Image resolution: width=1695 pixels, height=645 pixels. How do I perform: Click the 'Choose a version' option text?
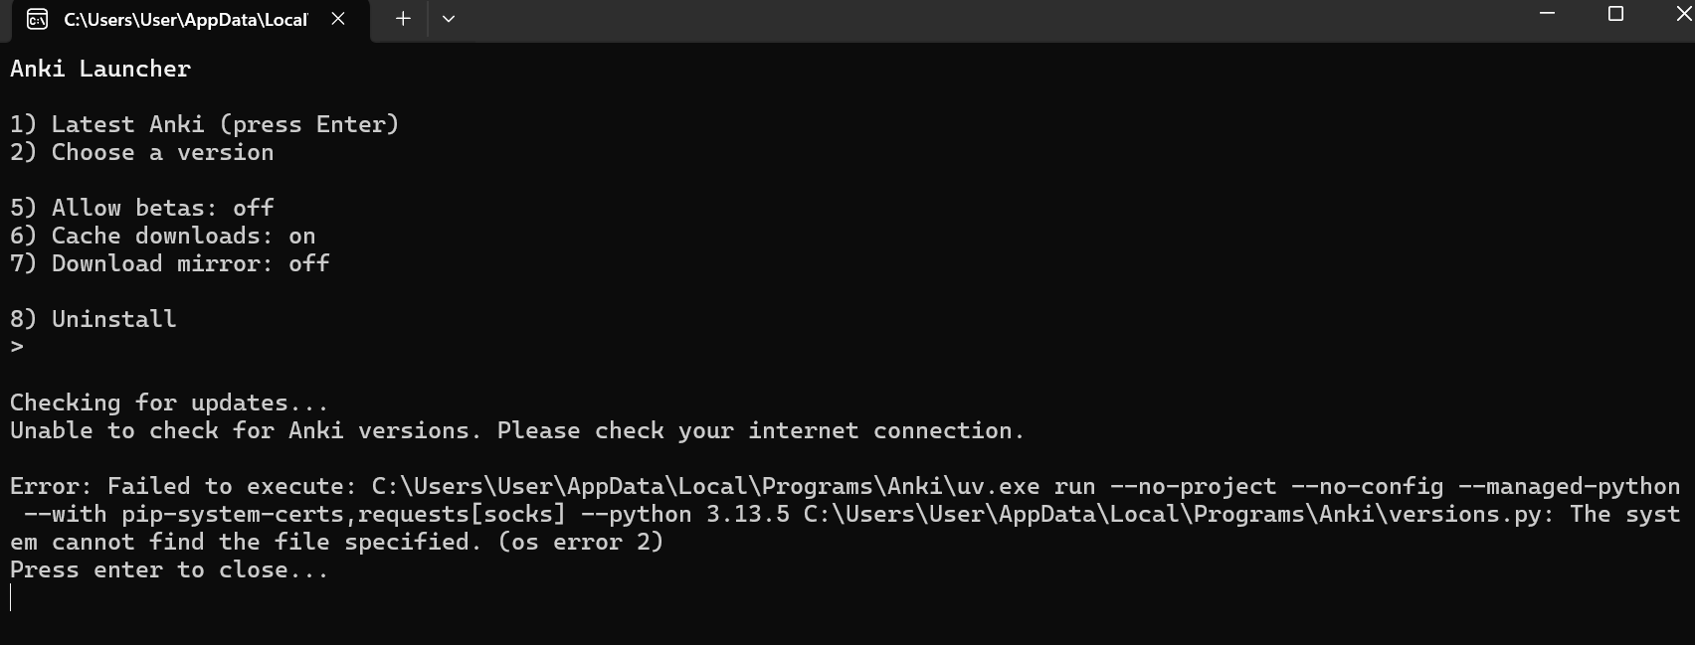(162, 152)
